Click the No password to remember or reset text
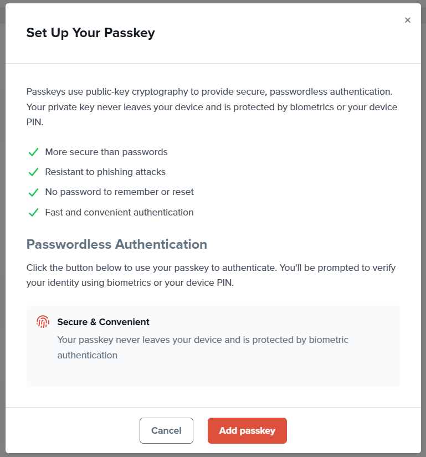The width and height of the screenshot is (426, 457). point(119,192)
